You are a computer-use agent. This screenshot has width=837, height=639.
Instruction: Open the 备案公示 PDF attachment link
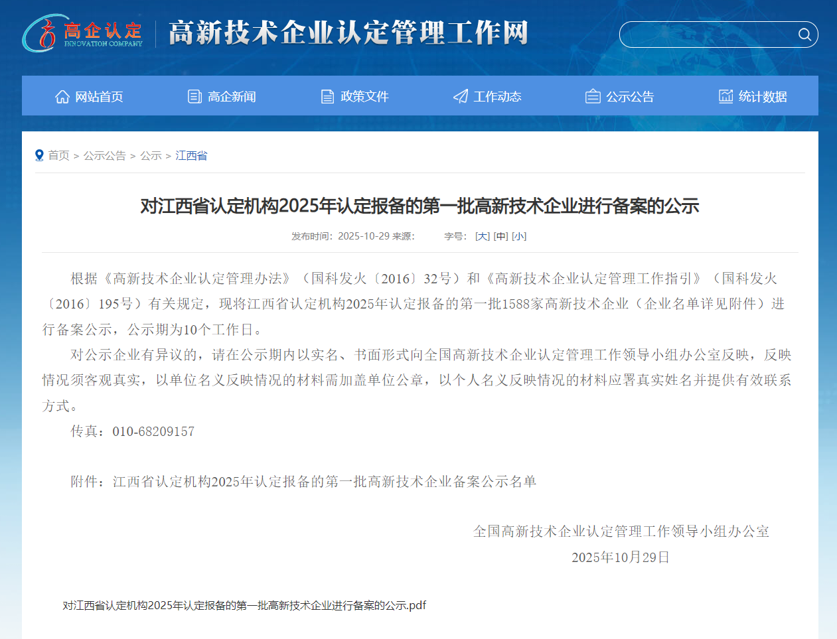(242, 604)
